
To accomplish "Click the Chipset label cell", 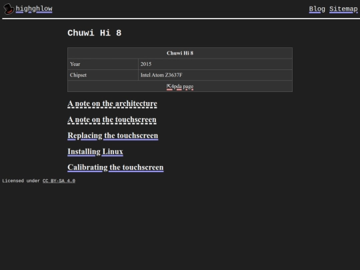I will 103,75.
